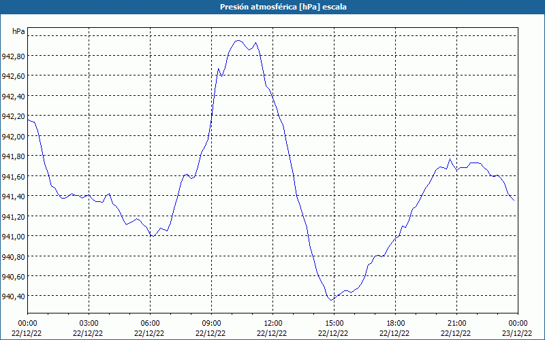The image size is (545, 340).
Task: Click the 941,60 y-axis label
Action: (14, 176)
